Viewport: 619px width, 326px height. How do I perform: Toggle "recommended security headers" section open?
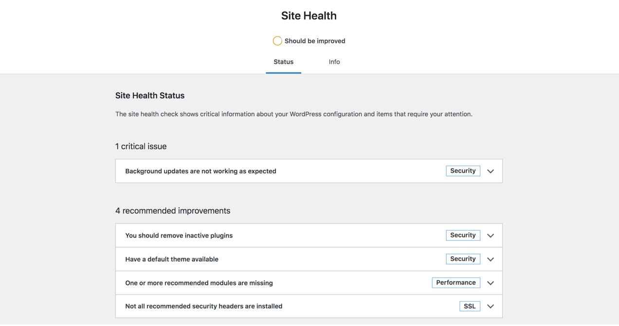point(203,307)
